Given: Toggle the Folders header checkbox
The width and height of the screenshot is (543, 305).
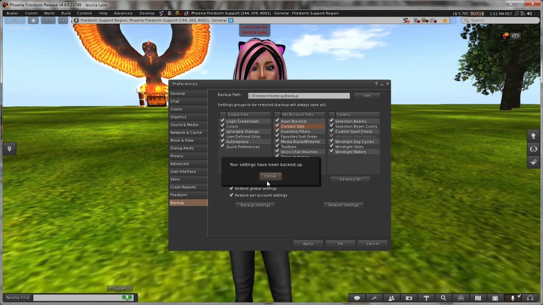Looking at the screenshot, I should pyautogui.click(x=332, y=114).
